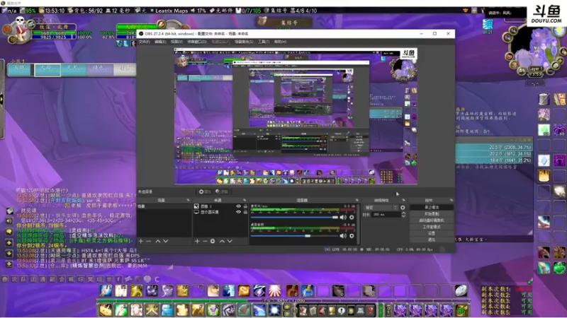The height and width of the screenshot is (318, 567).
Task: Adjust the 桌面音频 volume slider
Action: (x=294, y=236)
